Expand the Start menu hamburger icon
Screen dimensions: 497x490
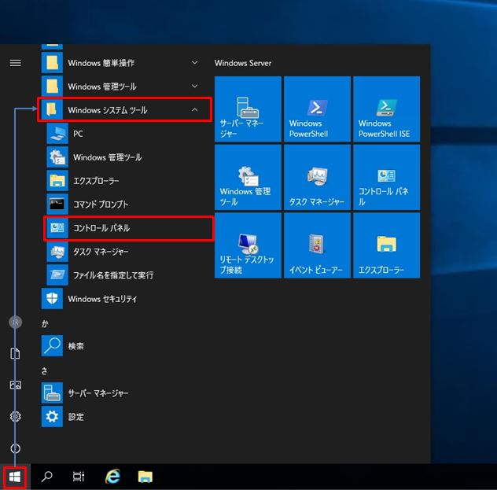click(15, 63)
